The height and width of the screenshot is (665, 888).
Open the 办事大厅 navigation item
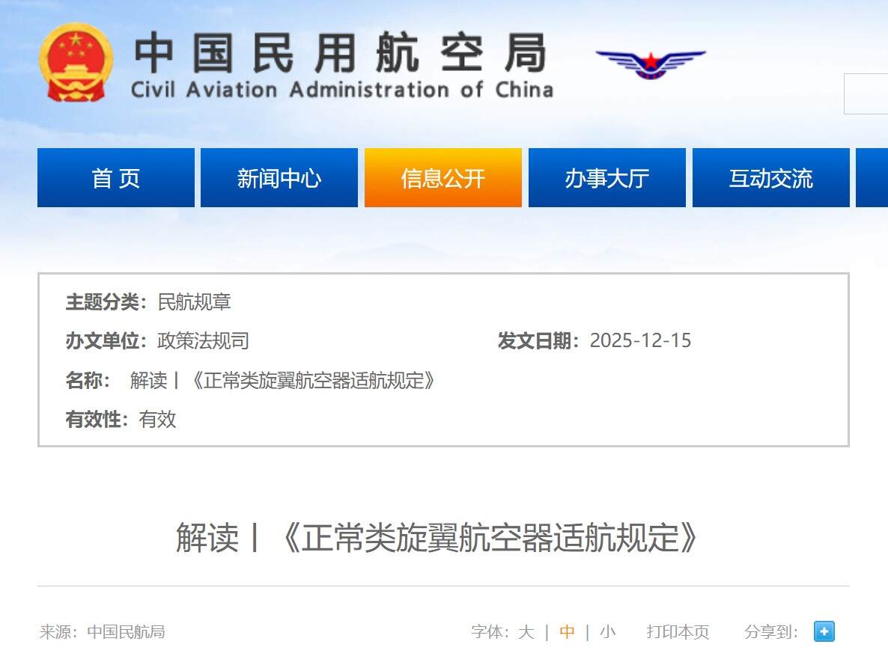click(x=606, y=177)
